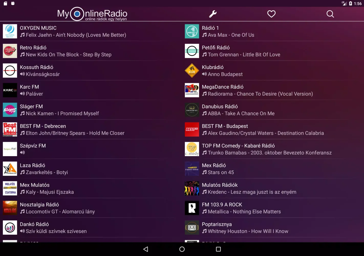Tap the Mex Mulatós station logo
The width and height of the screenshot is (364, 256).
click(x=10, y=188)
